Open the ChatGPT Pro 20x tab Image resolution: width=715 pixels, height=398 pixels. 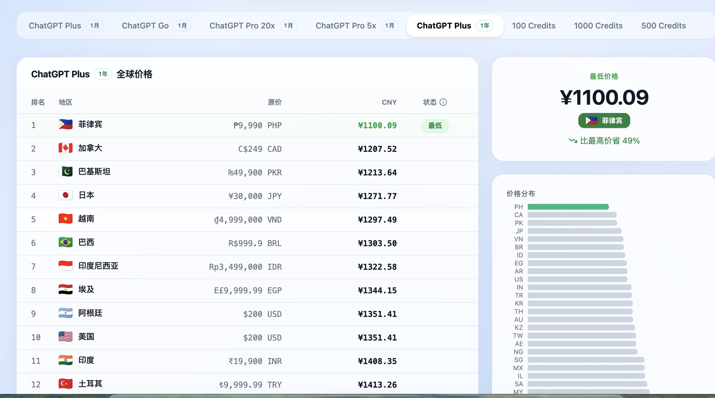[x=253, y=26]
